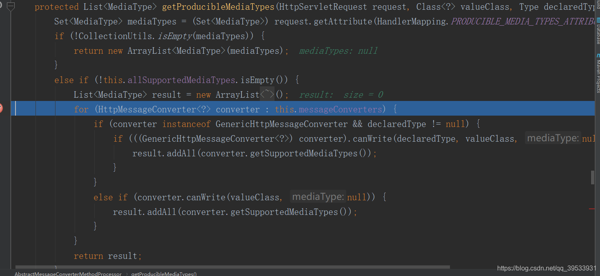Click 'mediaType:' hint in else-if canWrite

(318, 197)
